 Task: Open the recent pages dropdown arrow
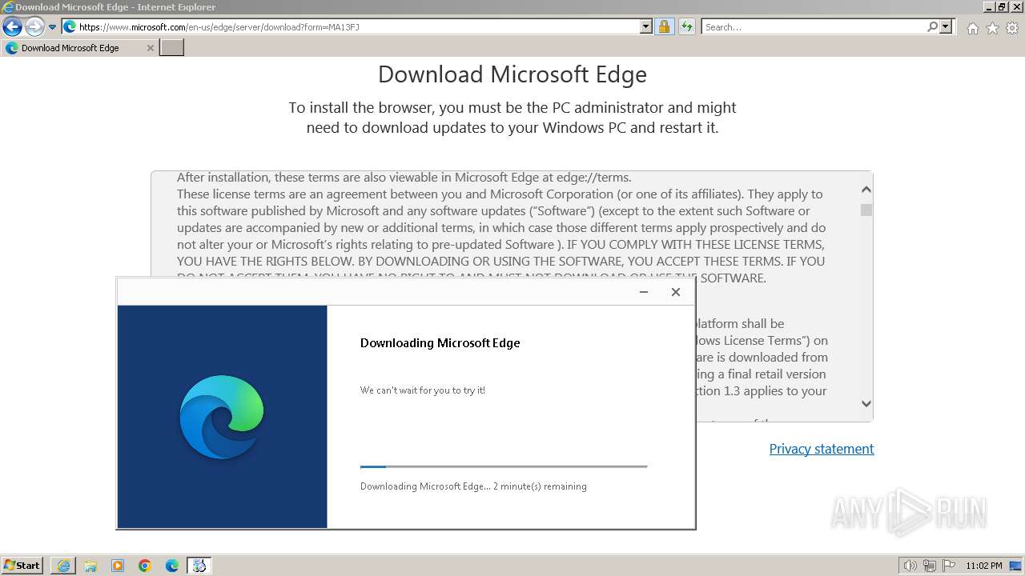[53, 27]
